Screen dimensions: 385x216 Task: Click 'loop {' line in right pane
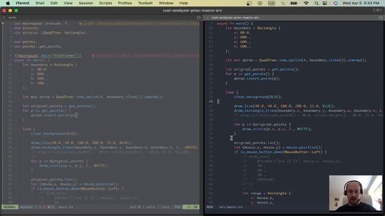(x=232, y=92)
